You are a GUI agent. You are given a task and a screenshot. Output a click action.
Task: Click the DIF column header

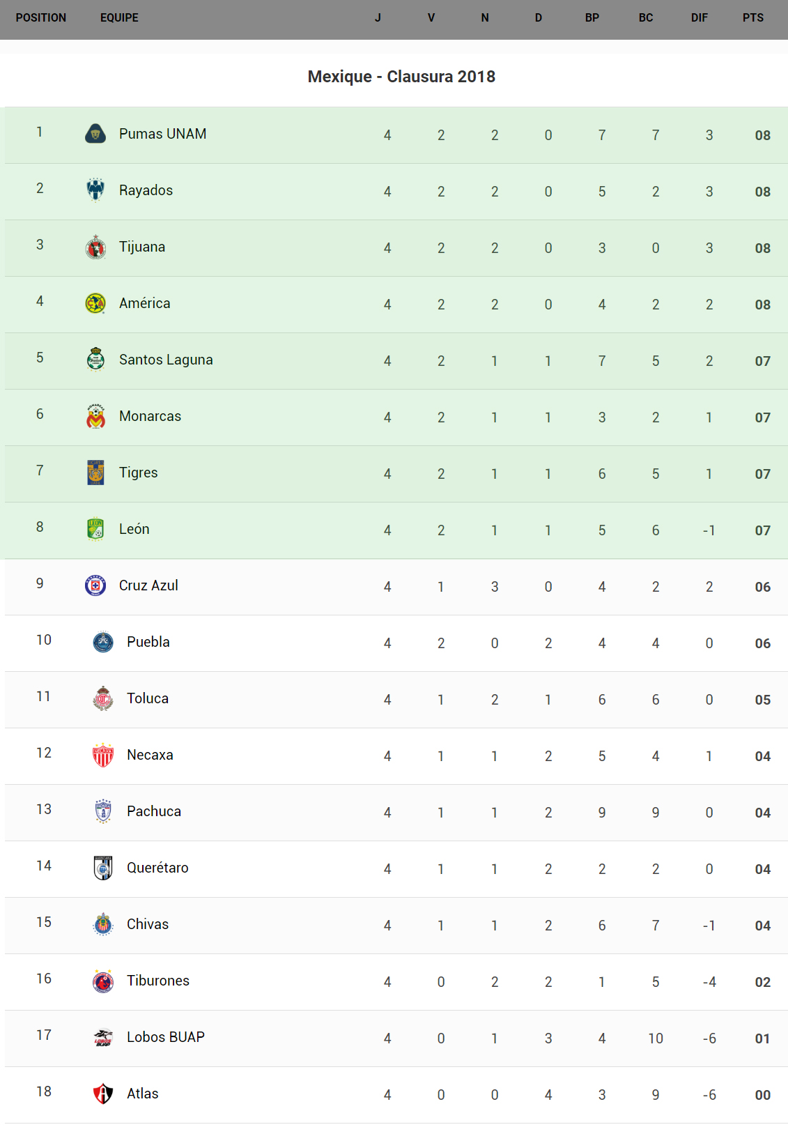point(699,18)
